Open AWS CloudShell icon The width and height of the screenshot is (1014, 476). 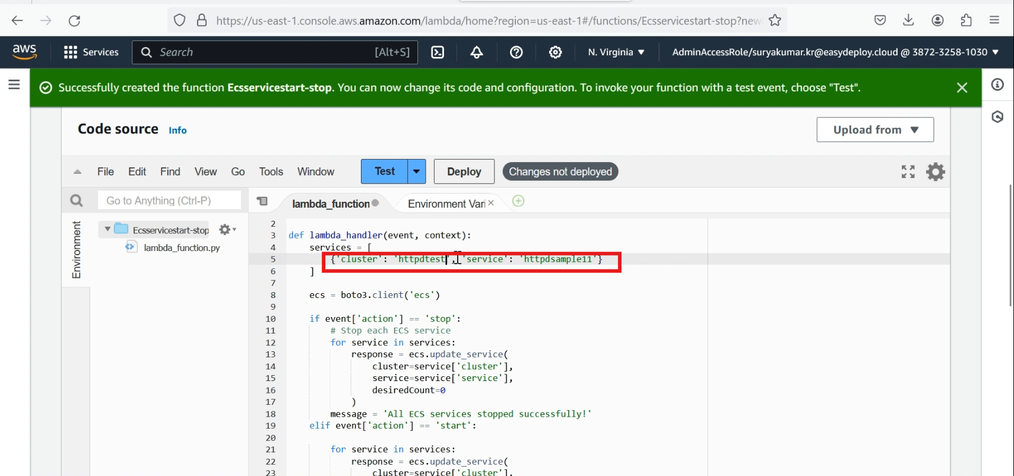pos(438,52)
